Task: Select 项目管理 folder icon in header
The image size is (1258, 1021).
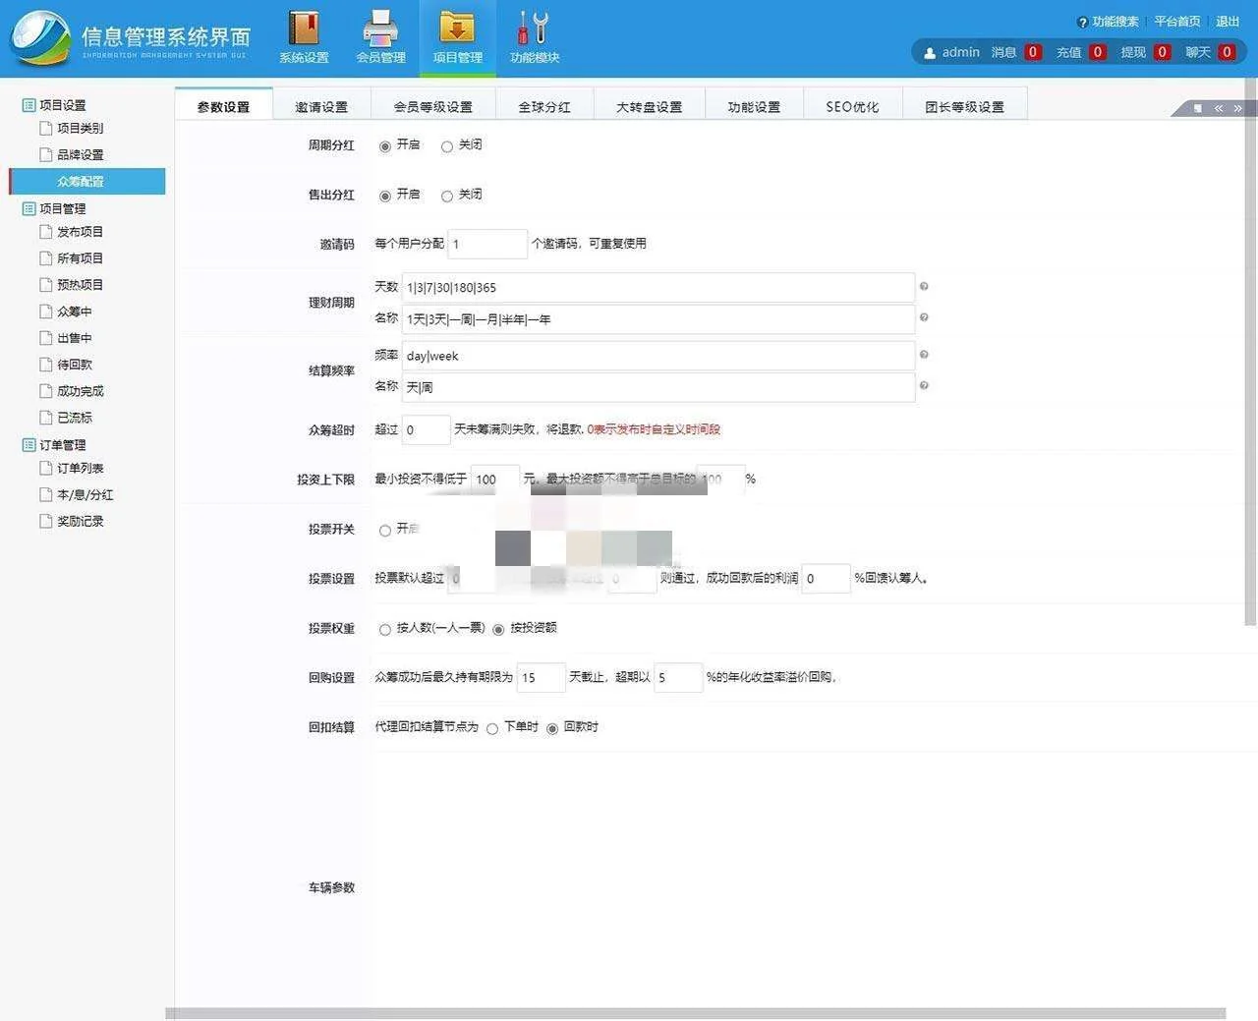Action: tap(457, 28)
